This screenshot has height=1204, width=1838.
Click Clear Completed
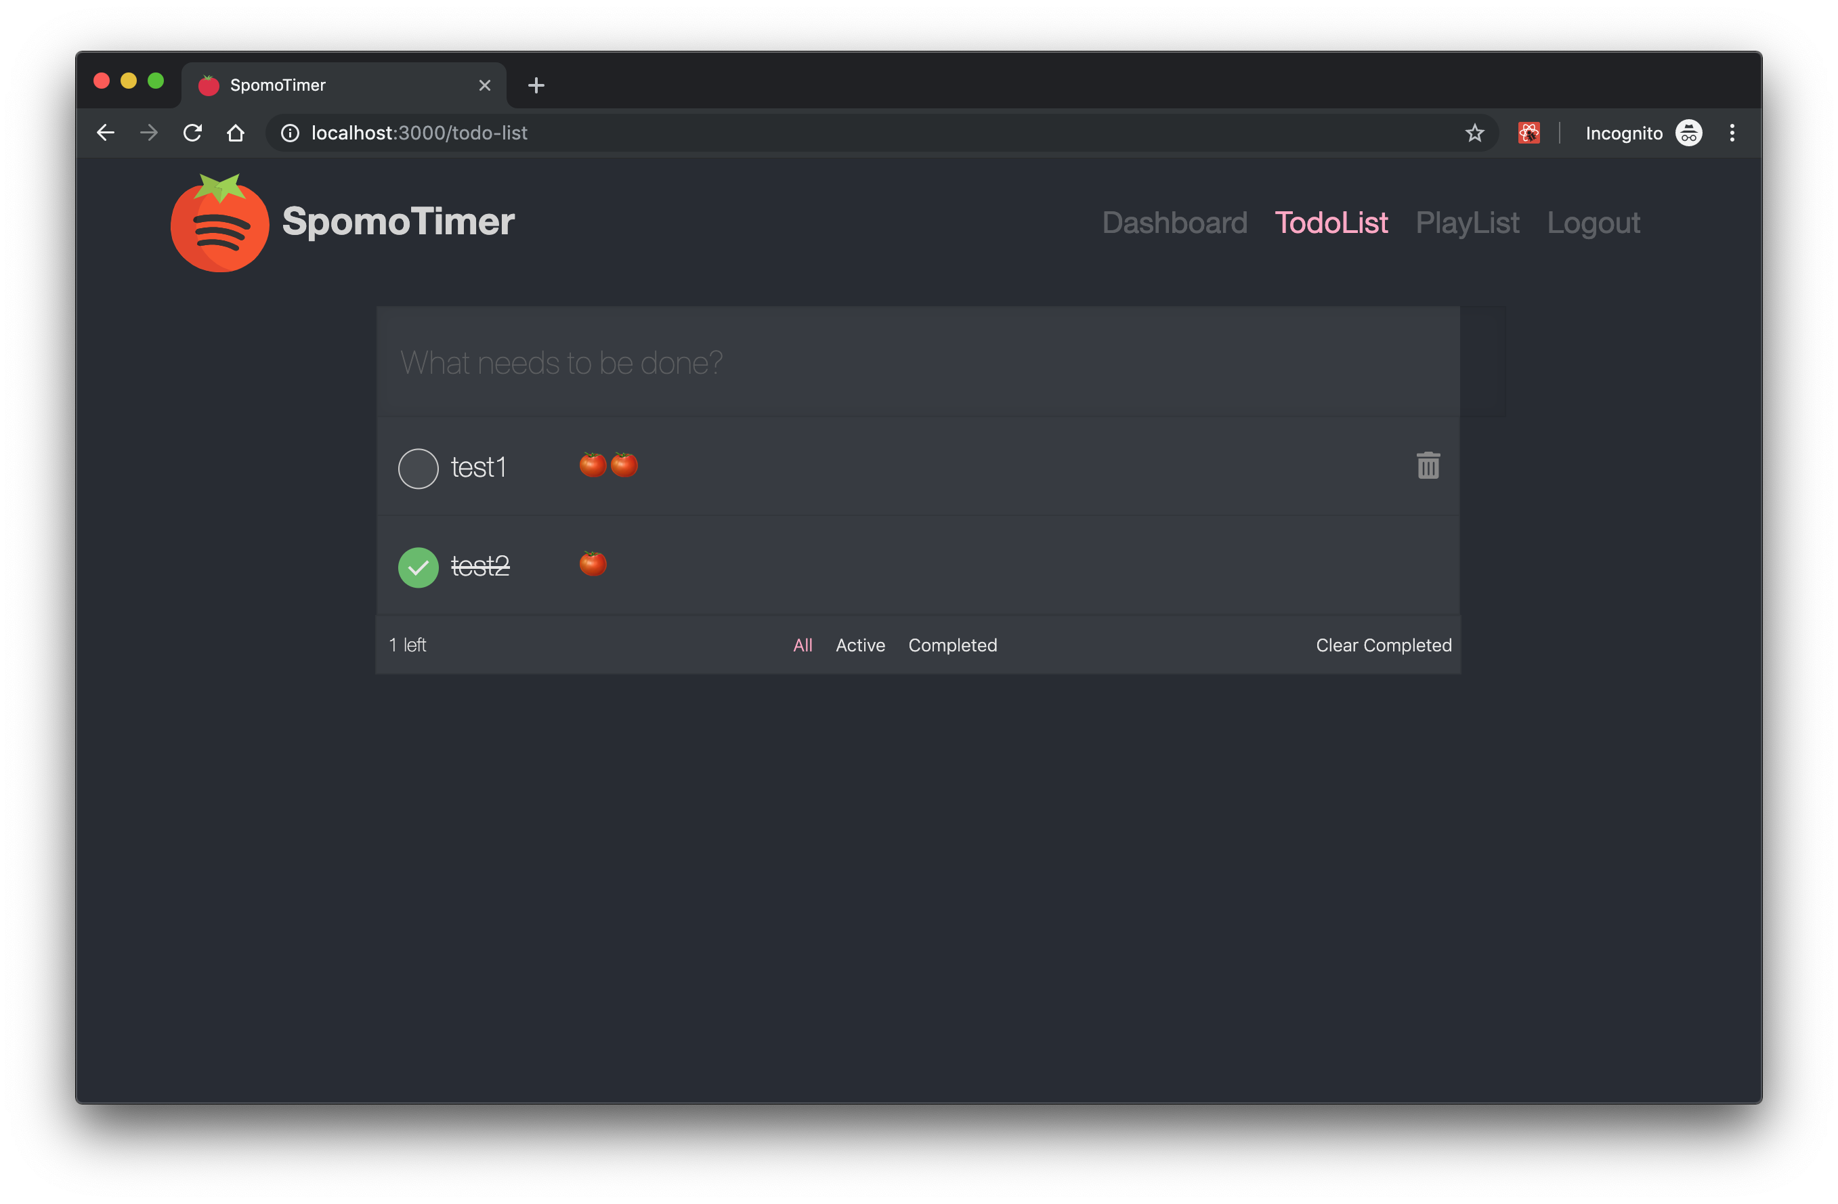[1383, 645]
